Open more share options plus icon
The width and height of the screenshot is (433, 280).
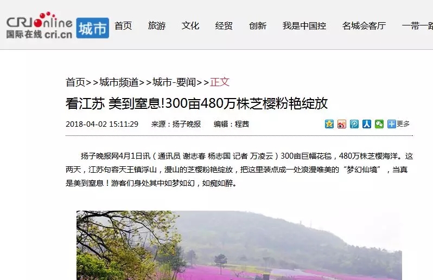pyautogui.click(x=392, y=124)
